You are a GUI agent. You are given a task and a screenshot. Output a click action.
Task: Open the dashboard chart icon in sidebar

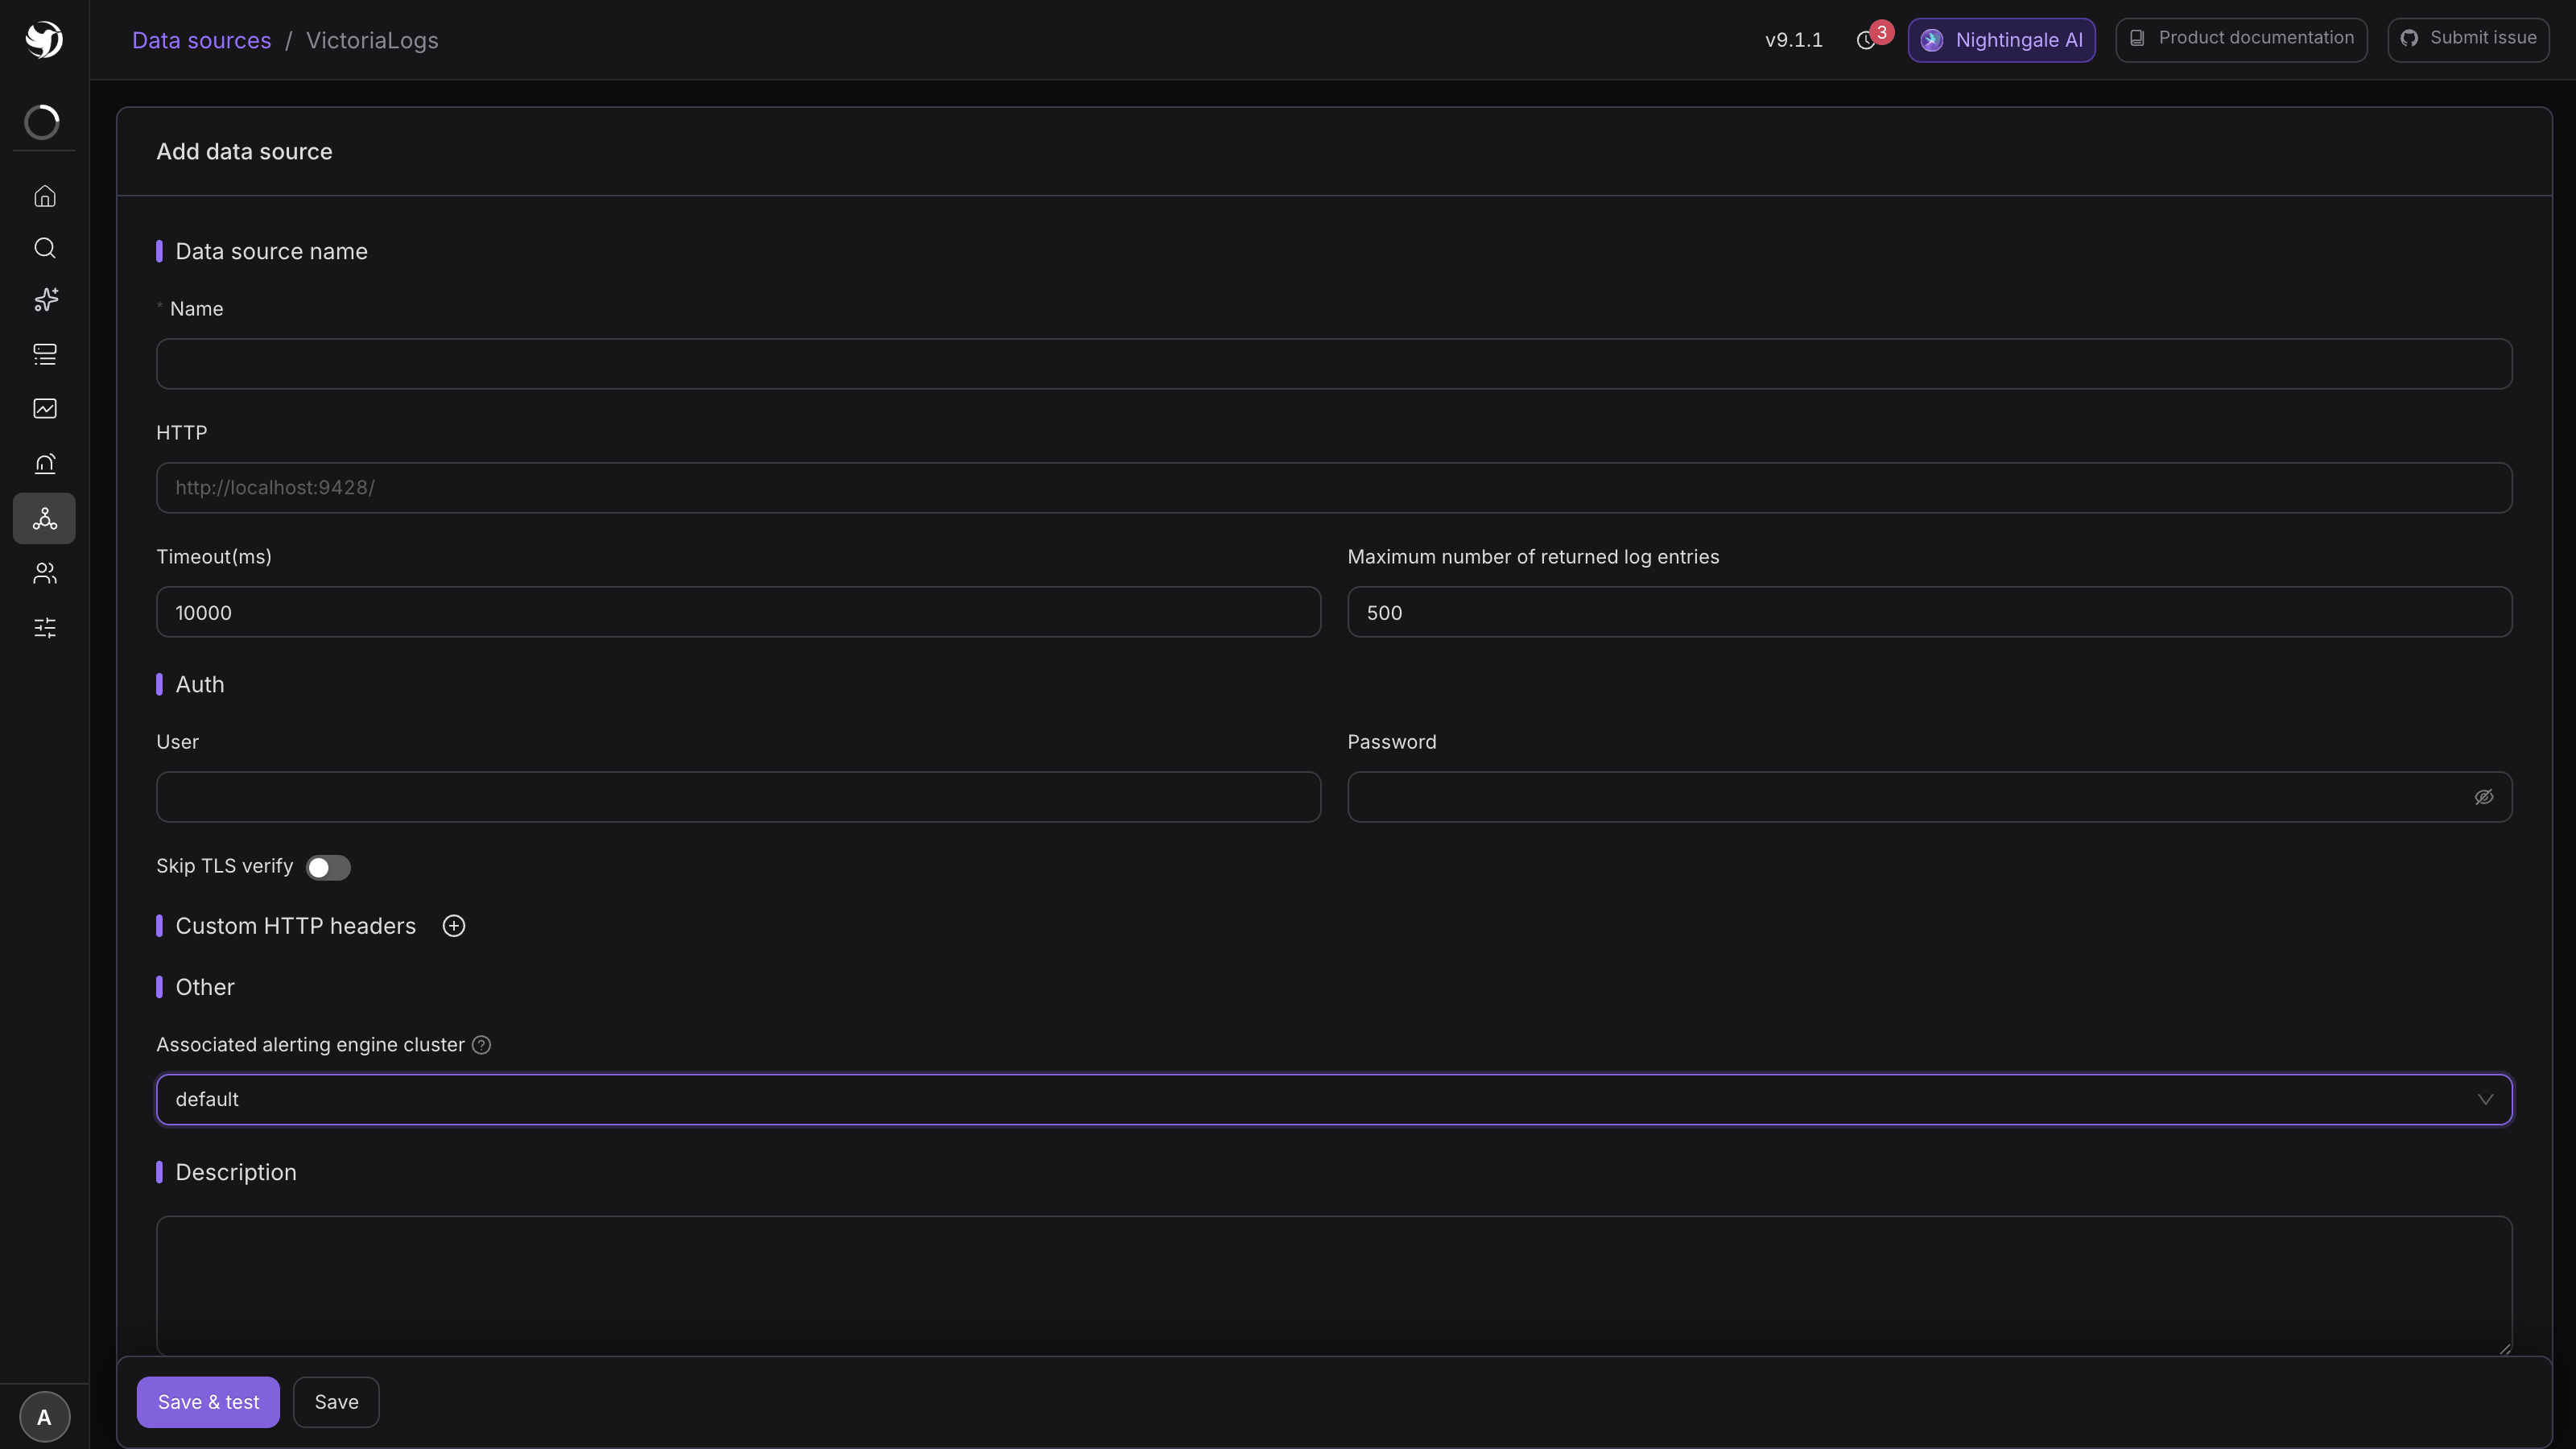(45, 408)
